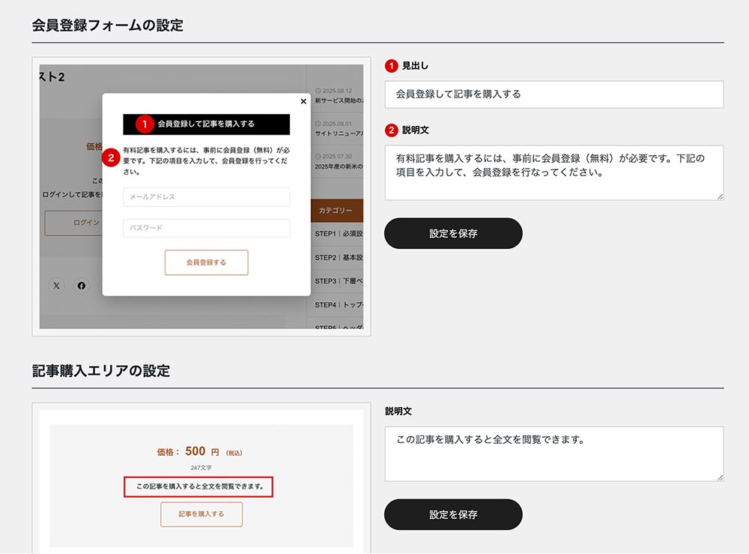Click the Facebook share icon in preview

point(82,286)
